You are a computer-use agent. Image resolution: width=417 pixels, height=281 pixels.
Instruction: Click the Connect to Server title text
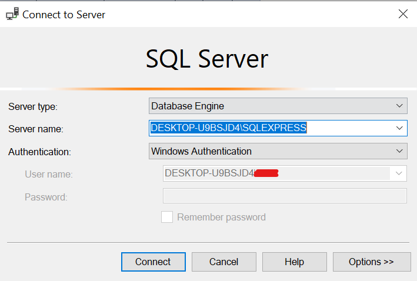point(64,15)
